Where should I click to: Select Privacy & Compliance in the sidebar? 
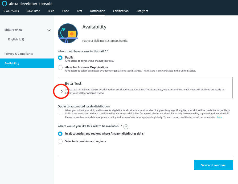tap(19, 54)
